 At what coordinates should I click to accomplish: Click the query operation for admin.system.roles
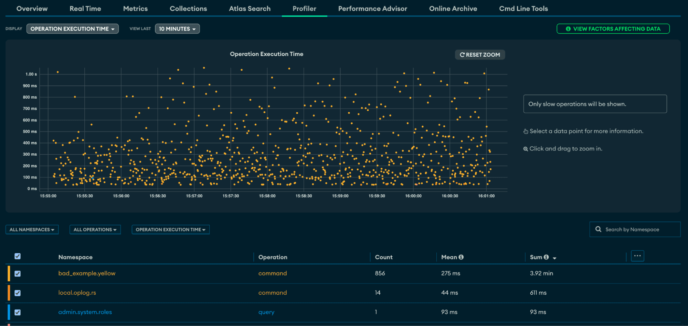pyautogui.click(x=266, y=312)
